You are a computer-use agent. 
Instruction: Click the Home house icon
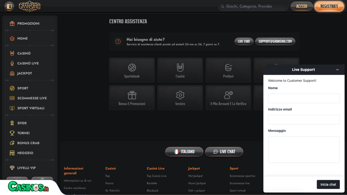[12, 38]
